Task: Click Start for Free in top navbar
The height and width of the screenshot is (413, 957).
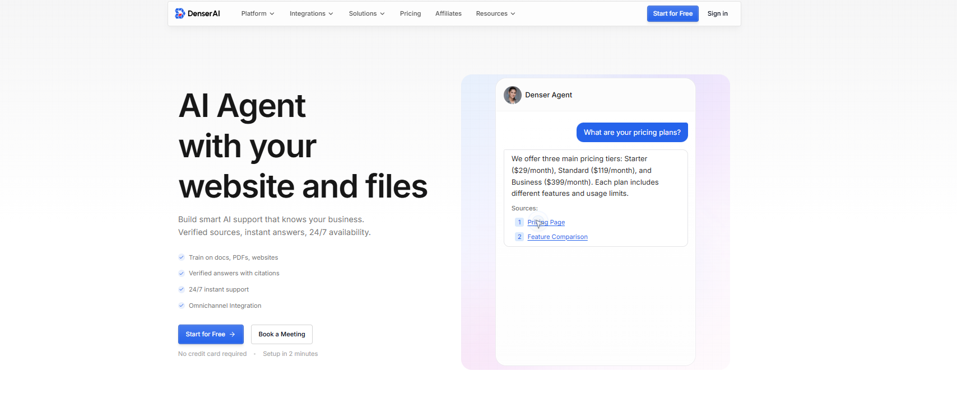Action: click(672, 13)
